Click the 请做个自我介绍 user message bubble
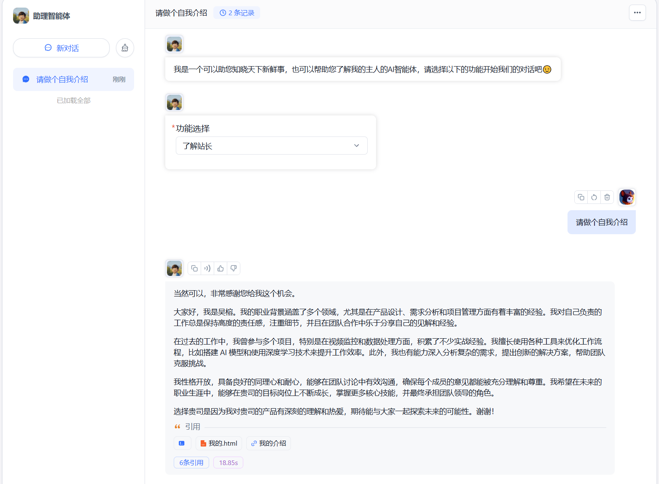Screen dimensions: 659x484 (x=602, y=222)
